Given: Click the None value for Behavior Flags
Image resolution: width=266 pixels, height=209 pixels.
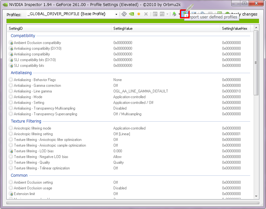Looking at the screenshot, I should (x=117, y=80).
